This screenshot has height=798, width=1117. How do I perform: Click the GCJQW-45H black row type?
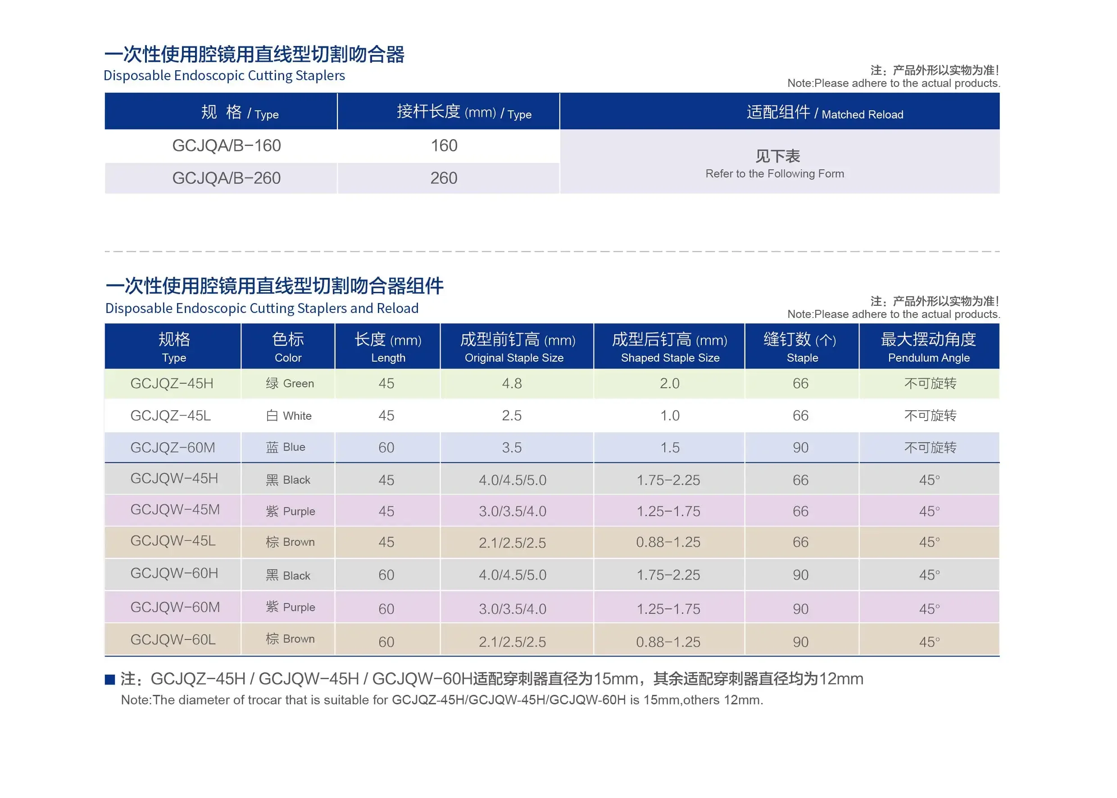click(x=174, y=479)
